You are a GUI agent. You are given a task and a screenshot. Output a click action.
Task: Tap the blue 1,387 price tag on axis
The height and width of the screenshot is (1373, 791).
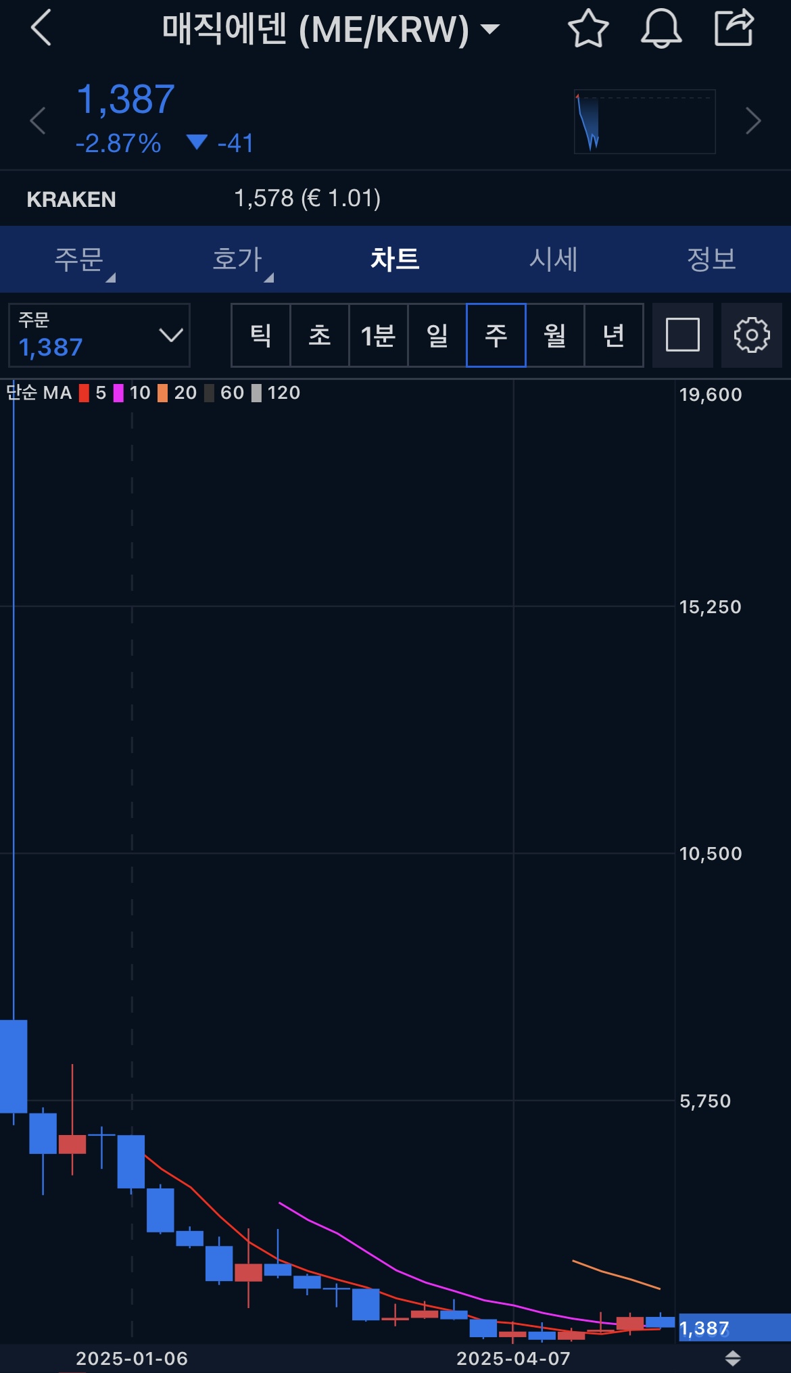point(734,1328)
